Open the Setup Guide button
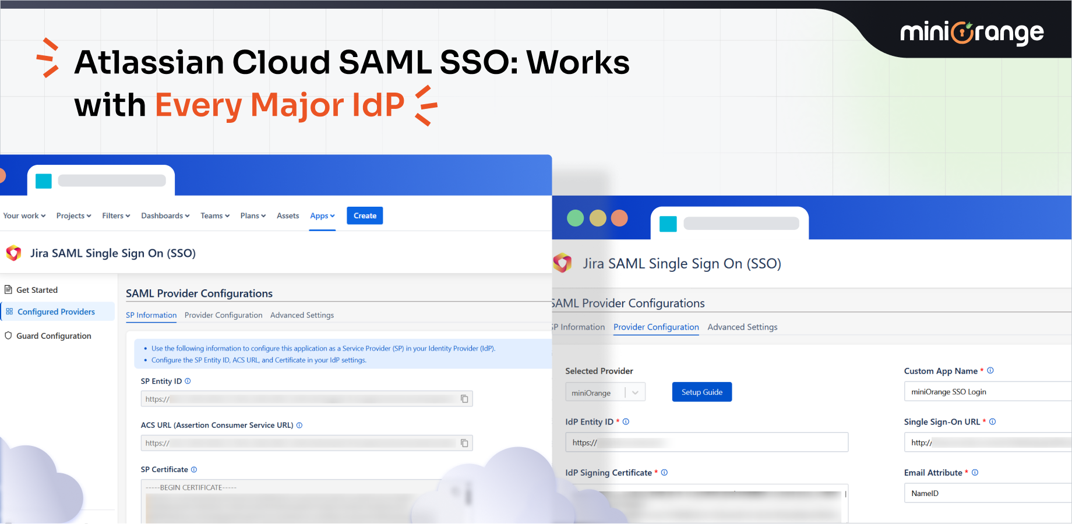The height and width of the screenshot is (524, 1072). pos(702,392)
